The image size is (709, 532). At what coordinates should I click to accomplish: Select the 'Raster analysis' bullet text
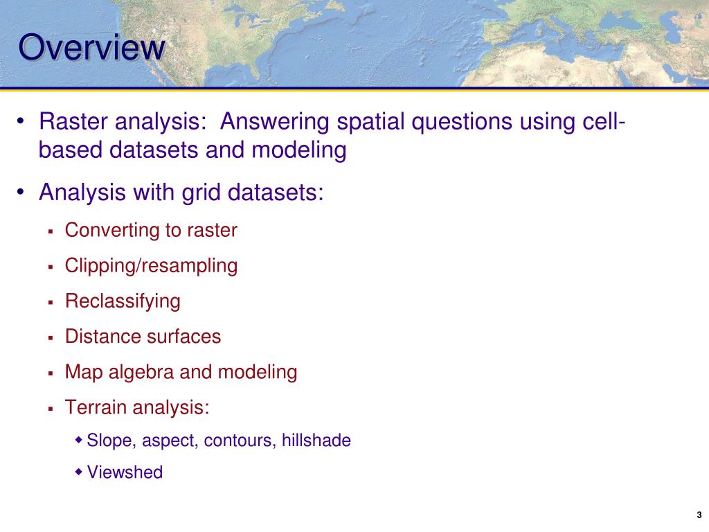click(332, 135)
